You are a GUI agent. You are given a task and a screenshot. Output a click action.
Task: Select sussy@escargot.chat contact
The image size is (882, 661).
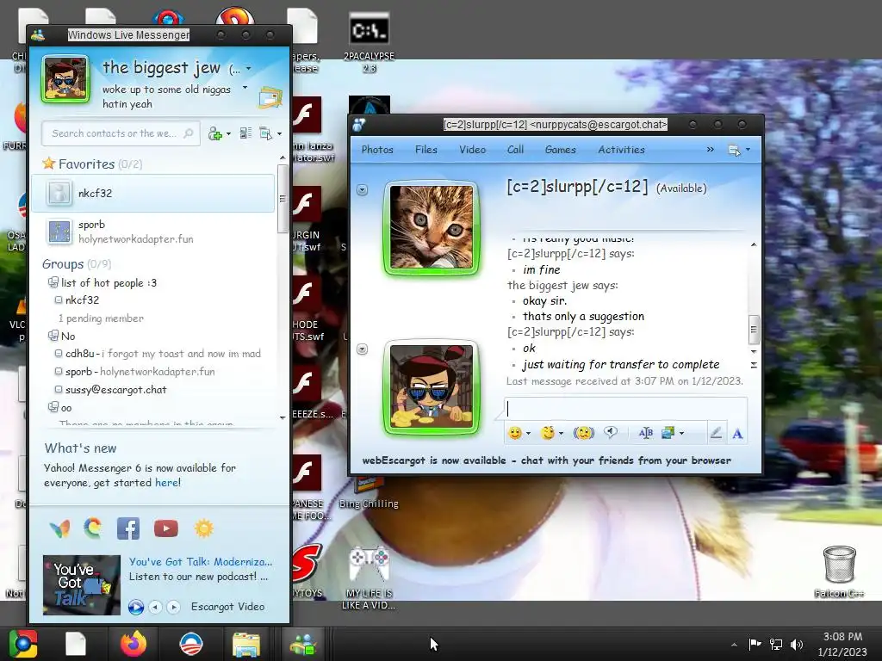tap(116, 390)
